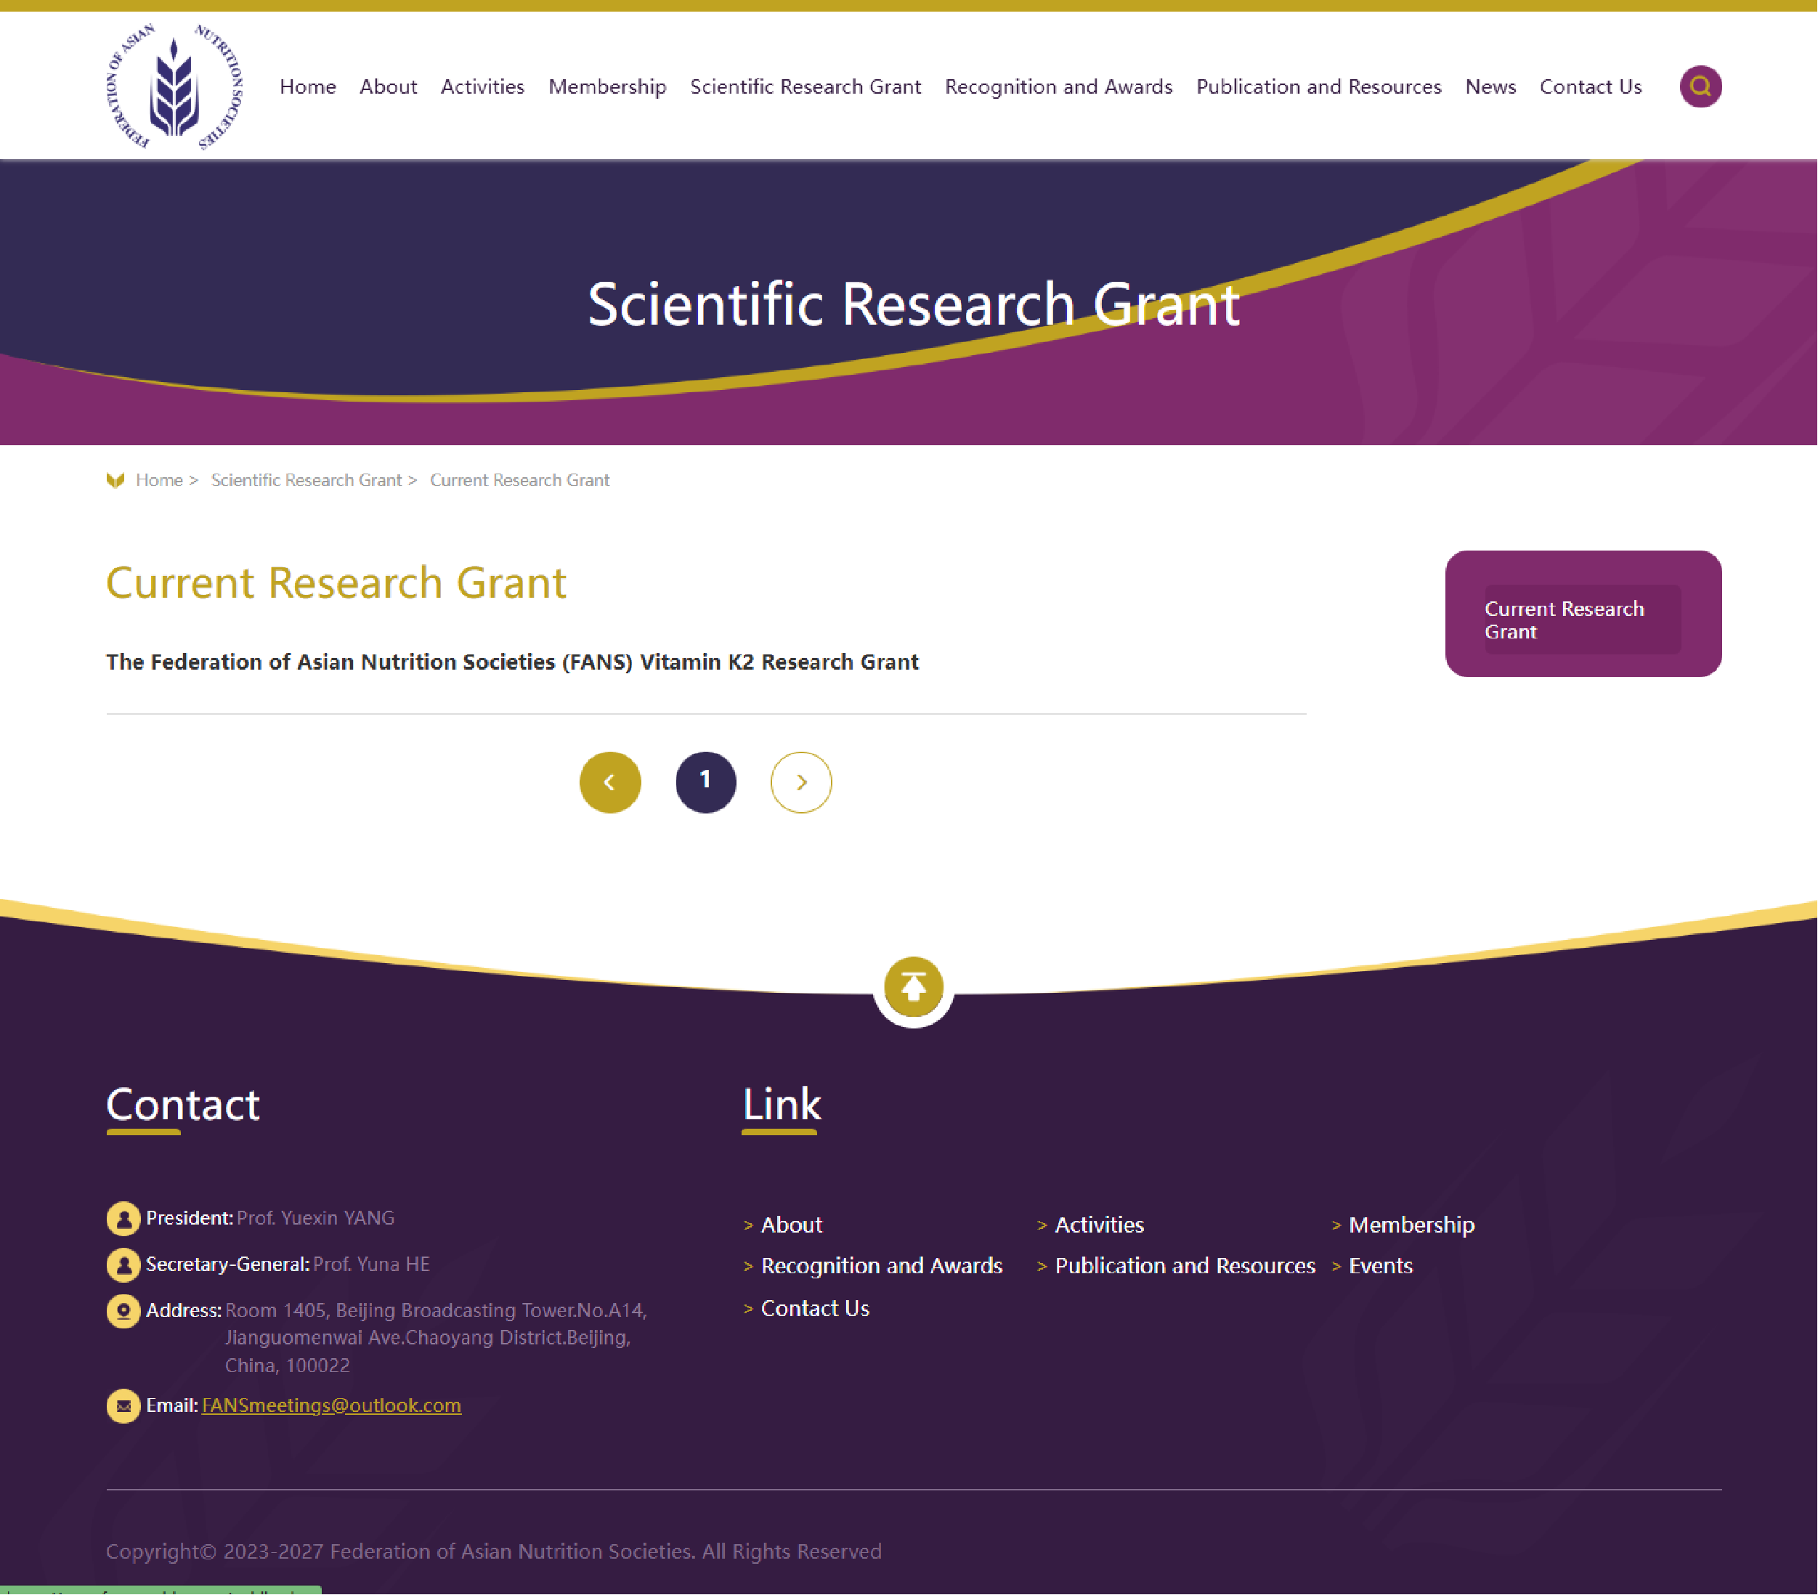1818x1595 pixels.
Task: Open the Activities footer link
Action: (x=1100, y=1224)
